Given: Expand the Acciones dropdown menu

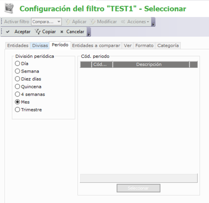Looking at the screenshot, I should (138, 22).
